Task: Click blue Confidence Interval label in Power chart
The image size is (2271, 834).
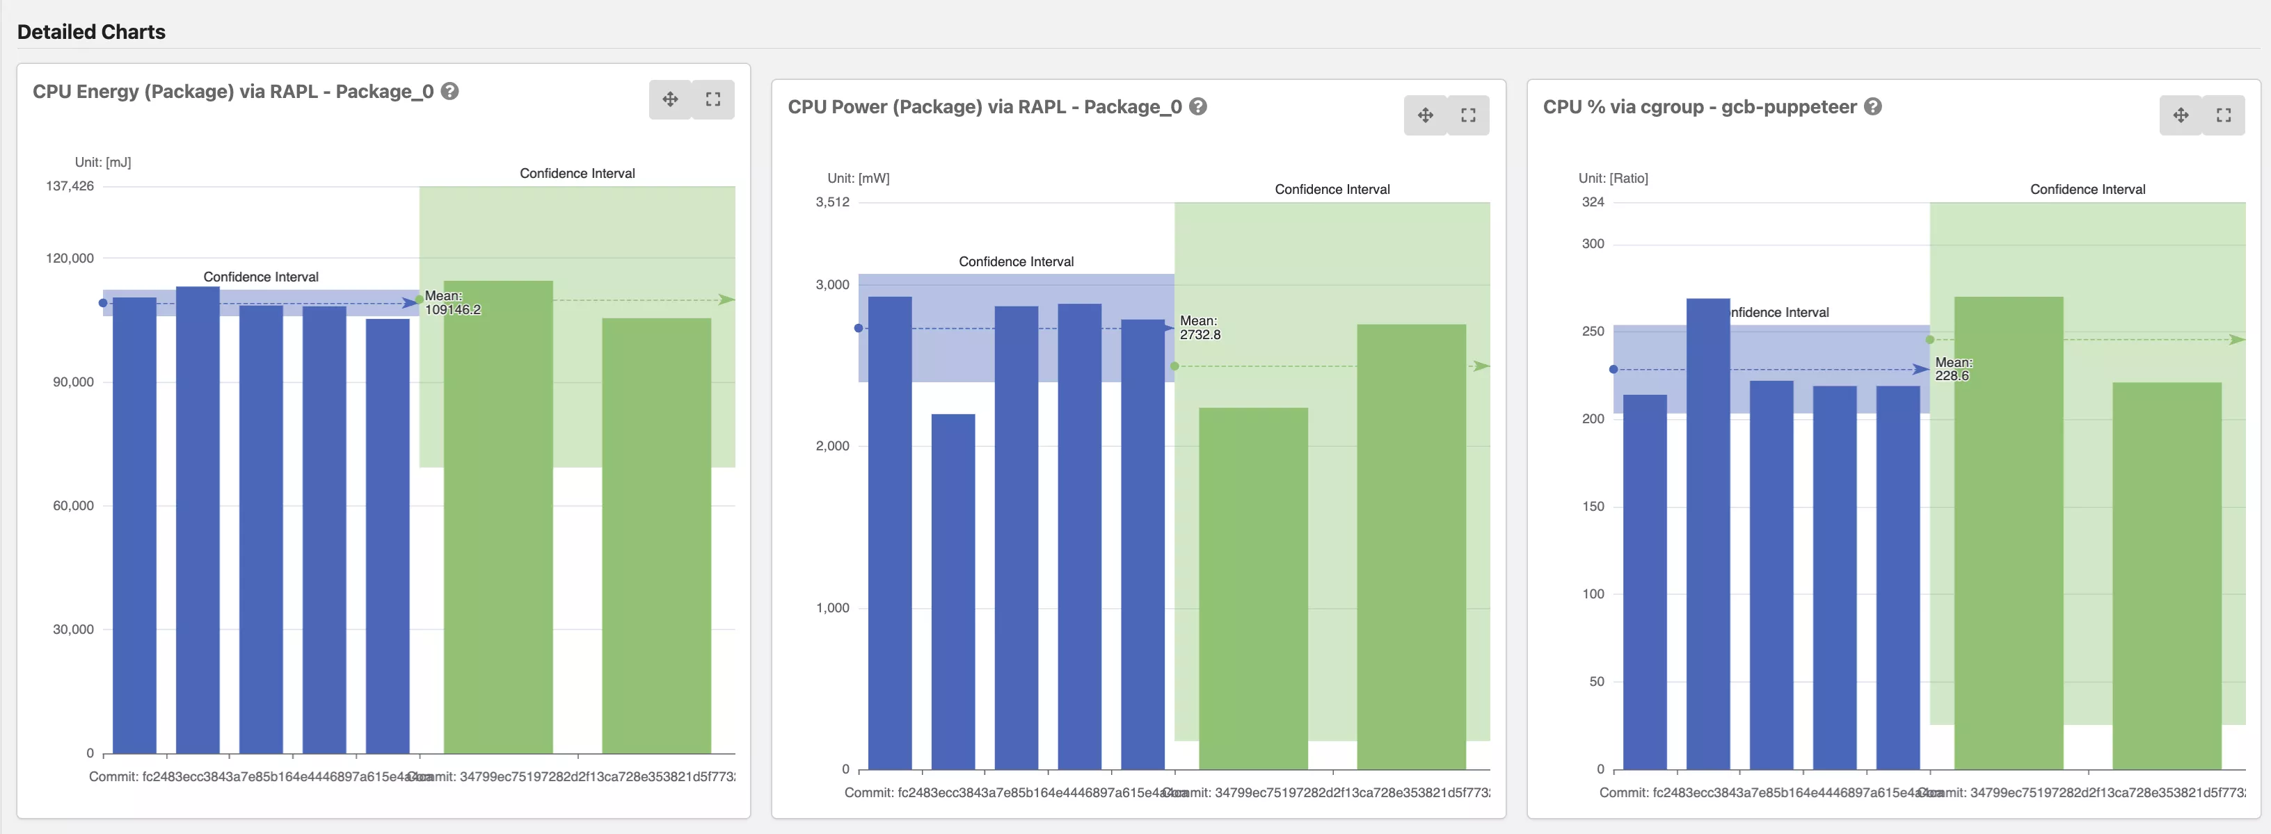Action: (1016, 261)
